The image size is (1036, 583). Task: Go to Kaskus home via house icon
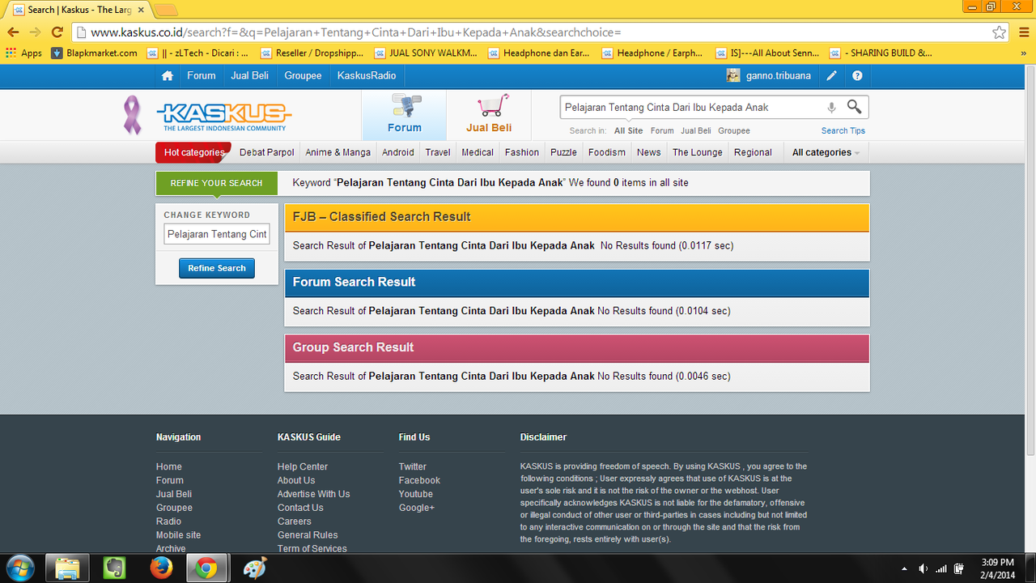click(x=168, y=75)
